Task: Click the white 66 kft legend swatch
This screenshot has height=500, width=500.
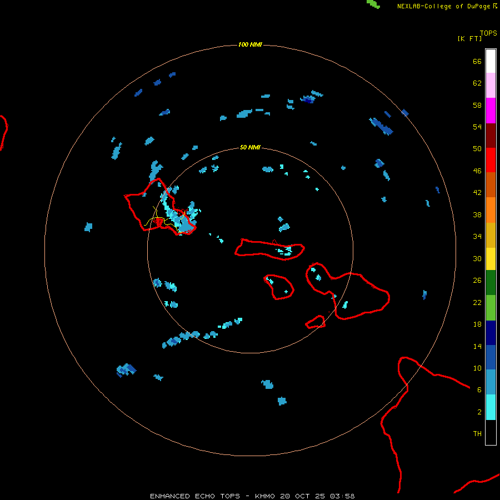Action: 491,61
